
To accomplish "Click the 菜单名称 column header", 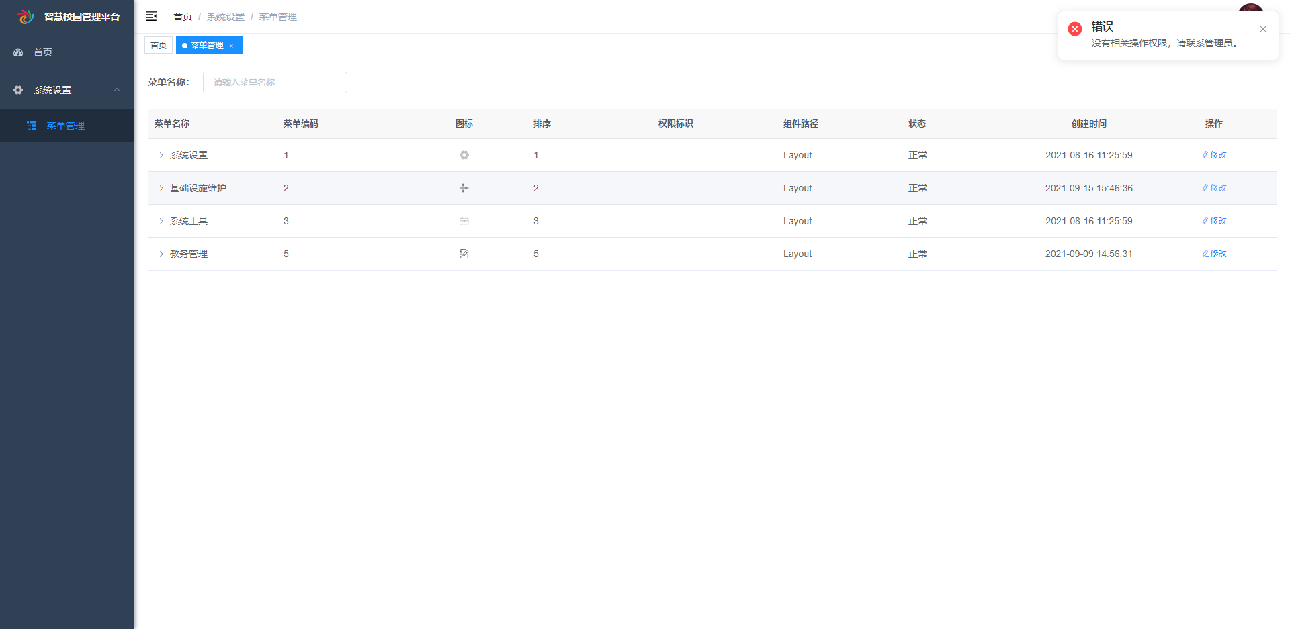I will [172, 124].
